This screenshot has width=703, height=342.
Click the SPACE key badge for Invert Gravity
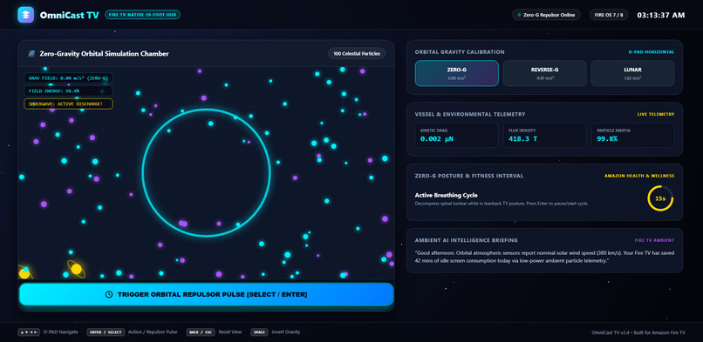tap(259, 332)
